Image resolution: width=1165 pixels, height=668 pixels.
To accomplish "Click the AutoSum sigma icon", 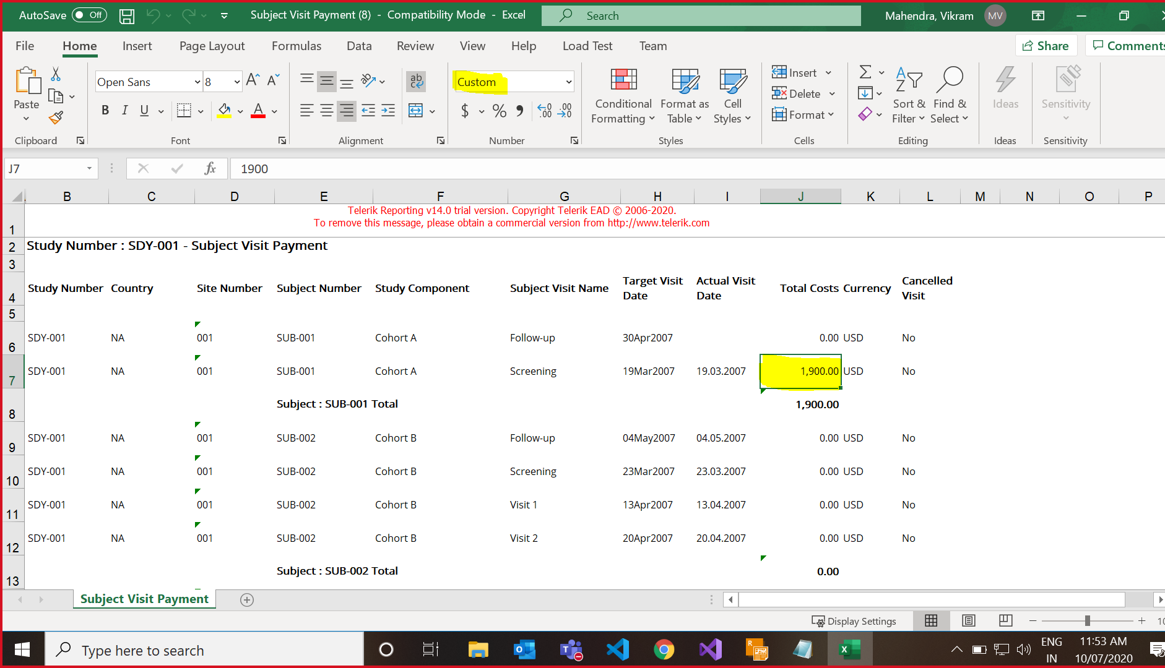I will tap(865, 72).
